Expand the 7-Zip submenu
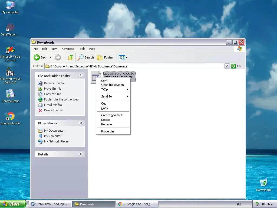Viewport: 277px width, 208px height. (x=113, y=89)
